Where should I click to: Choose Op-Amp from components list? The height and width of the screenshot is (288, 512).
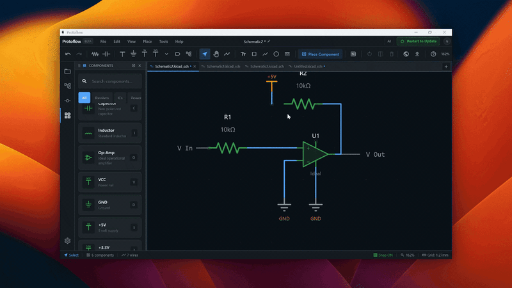110,157
